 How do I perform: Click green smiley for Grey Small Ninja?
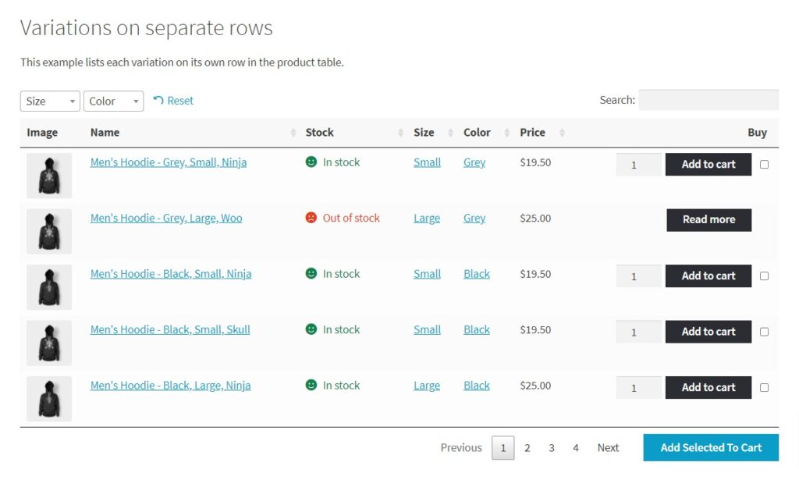[x=311, y=162]
